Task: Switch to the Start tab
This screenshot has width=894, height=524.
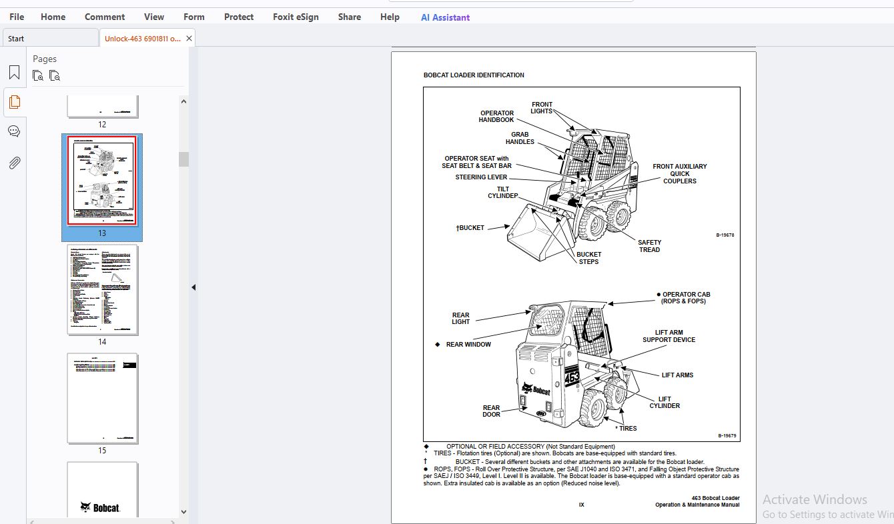Action: pyautogui.click(x=51, y=38)
